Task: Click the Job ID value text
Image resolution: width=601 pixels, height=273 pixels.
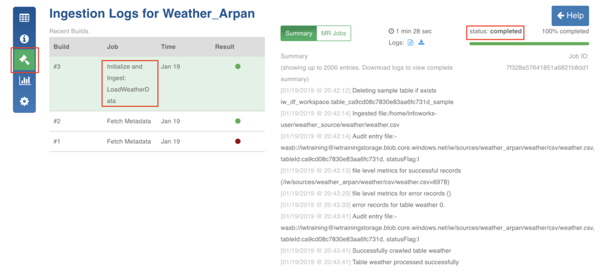Action: tap(547, 67)
